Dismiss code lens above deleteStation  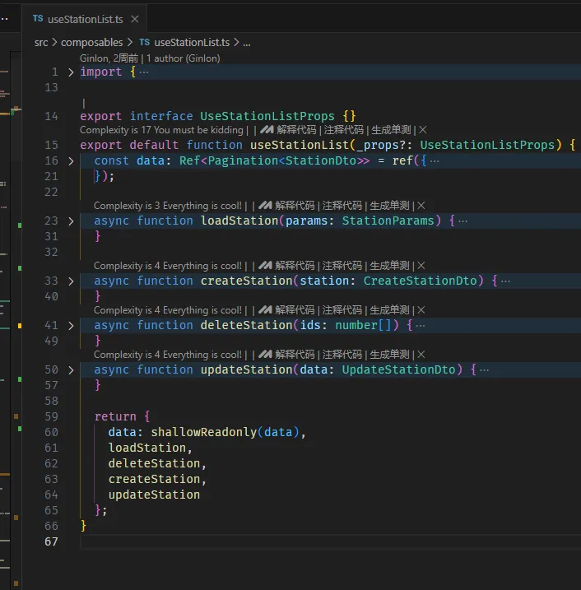click(421, 310)
